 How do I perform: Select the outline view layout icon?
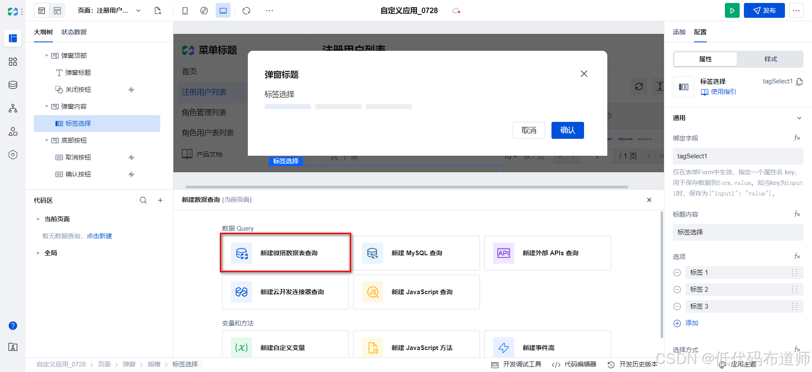pos(41,11)
